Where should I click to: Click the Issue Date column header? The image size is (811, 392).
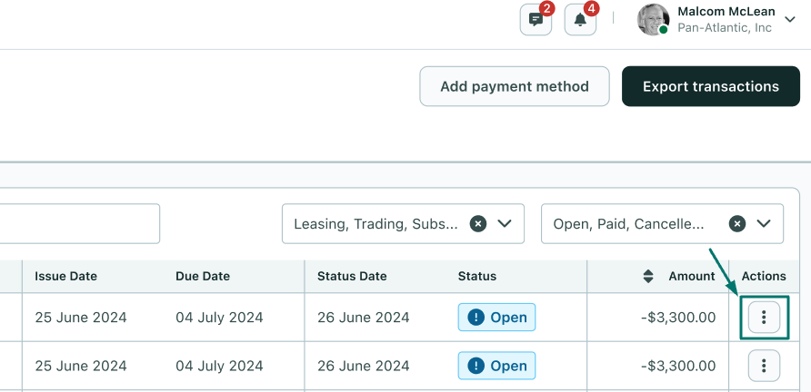click(65, 276)
